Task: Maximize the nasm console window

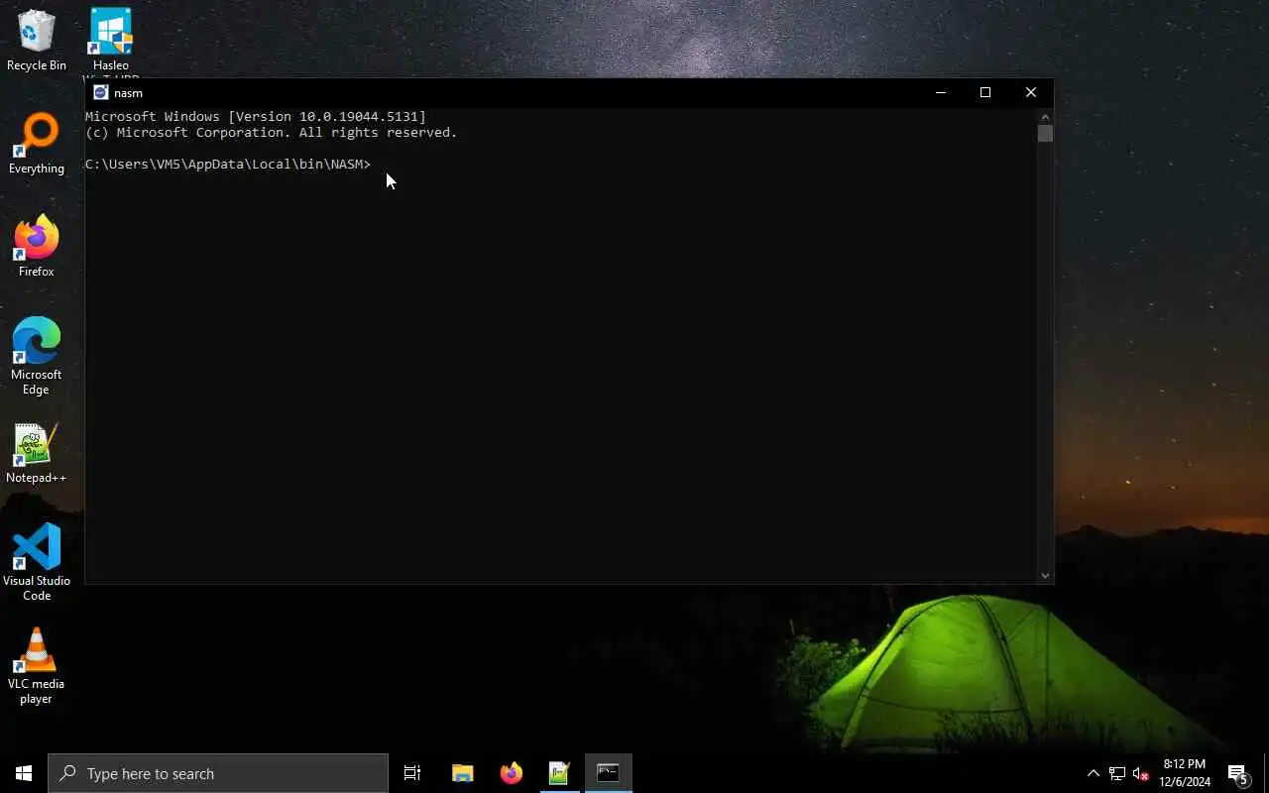Action: (x=985, y=92)
